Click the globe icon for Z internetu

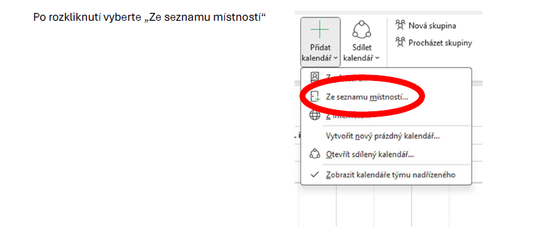click(315, 115)
